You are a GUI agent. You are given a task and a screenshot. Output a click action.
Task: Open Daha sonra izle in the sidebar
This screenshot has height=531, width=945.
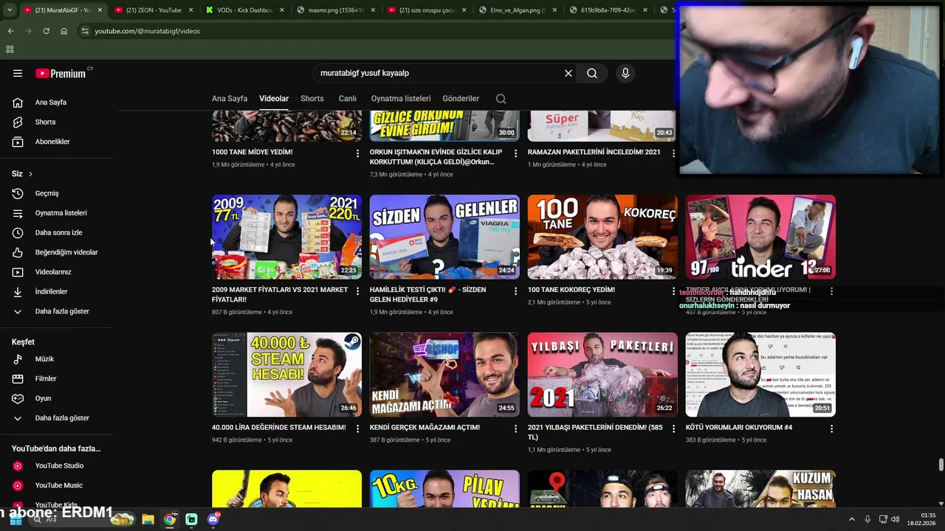click(57, 232)
